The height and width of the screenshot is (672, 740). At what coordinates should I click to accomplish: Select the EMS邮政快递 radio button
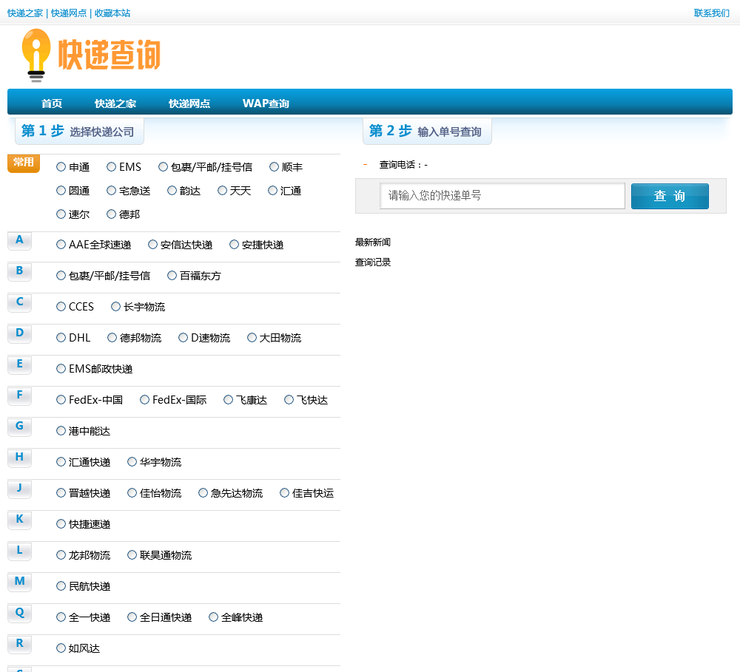coord(61,369)
